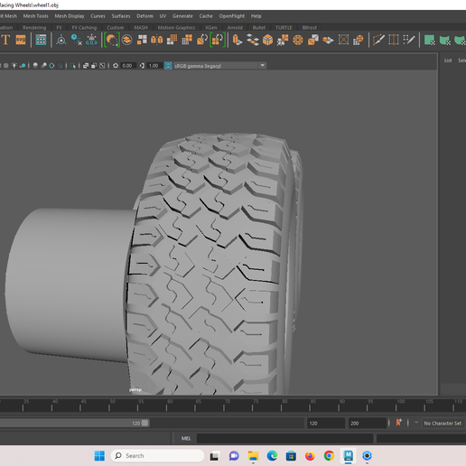Image resolution: width=466 pixels, height=466 pixels.
Task: Select the Type text tool icon
Action: click(5, 40)
